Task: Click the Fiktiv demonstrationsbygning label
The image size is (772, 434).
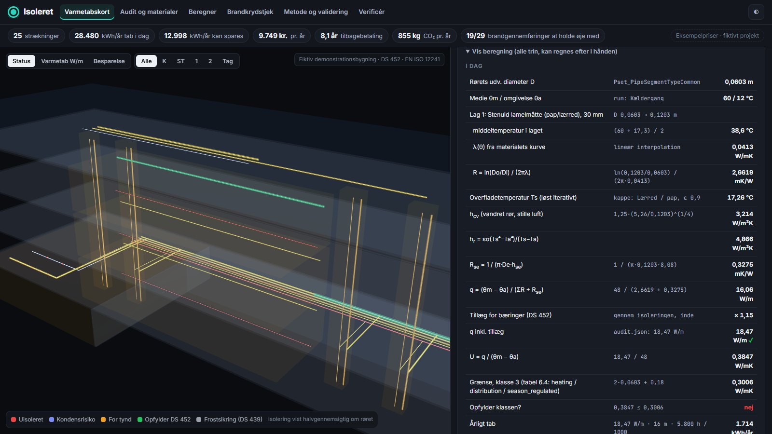Action: tap(369, 59)
